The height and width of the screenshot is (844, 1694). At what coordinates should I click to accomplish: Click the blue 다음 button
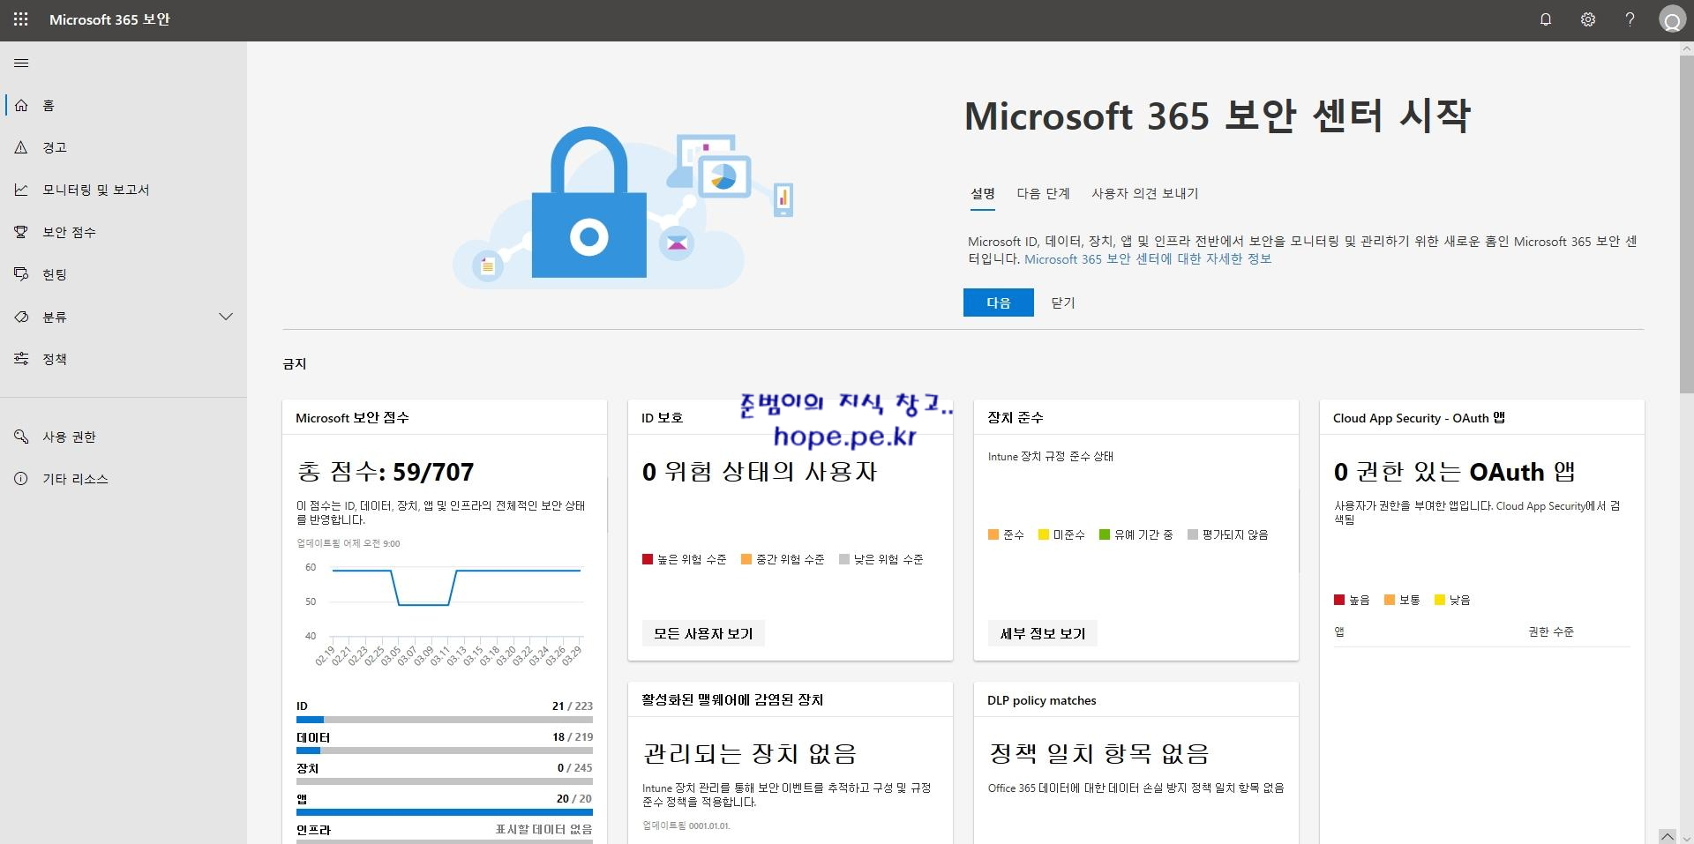point(998,302)
